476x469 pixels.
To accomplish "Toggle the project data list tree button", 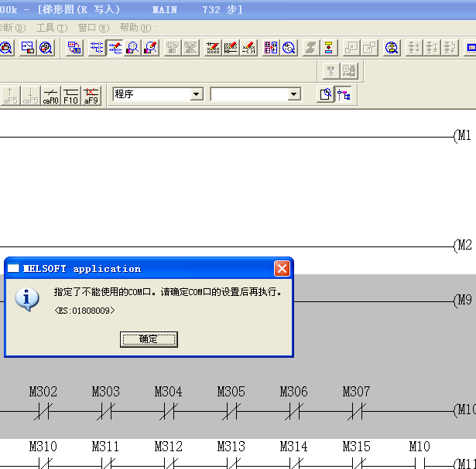I will [343, 94].
